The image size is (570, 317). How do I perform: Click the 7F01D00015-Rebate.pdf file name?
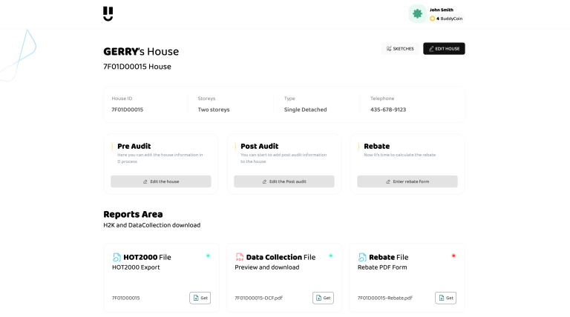pyautogui.click(x=384, y=298)
